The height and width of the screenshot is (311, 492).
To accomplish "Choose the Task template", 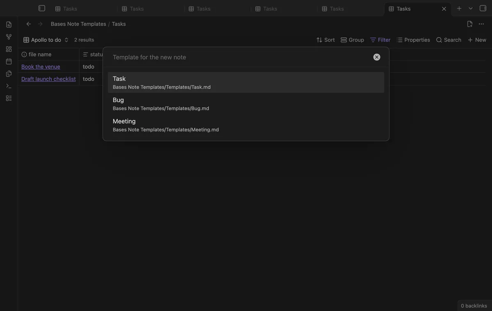I will [x=246, y=82].
